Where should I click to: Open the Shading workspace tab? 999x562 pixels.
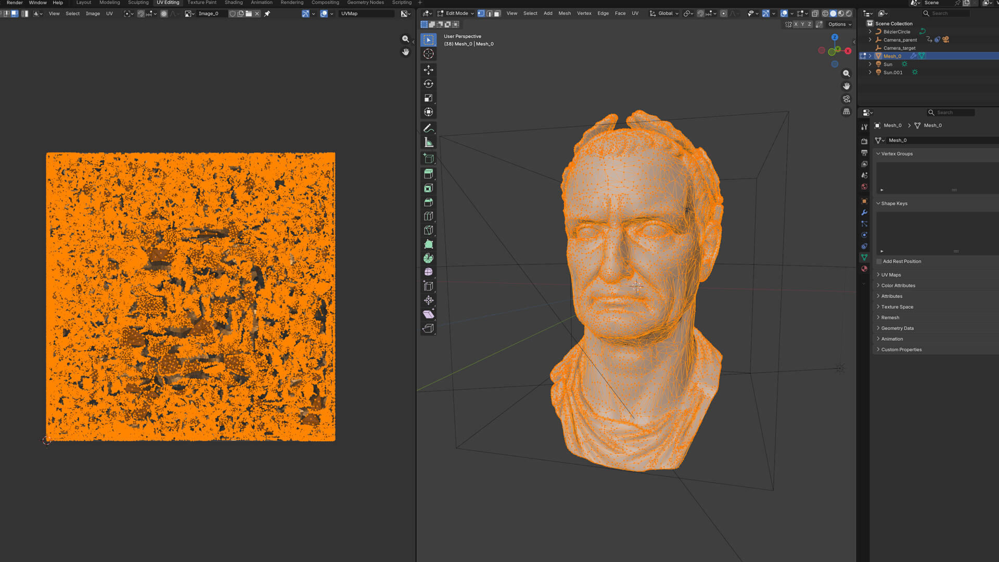point(234,3)
